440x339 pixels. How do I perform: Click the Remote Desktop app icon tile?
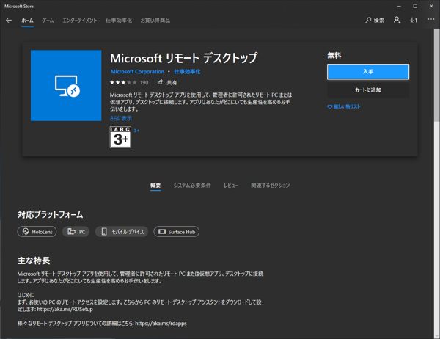(x=66, y=85)
